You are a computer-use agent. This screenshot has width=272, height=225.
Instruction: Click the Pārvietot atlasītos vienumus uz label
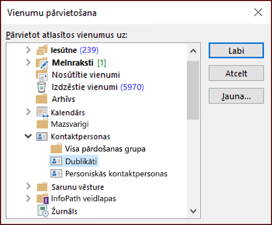67,35
